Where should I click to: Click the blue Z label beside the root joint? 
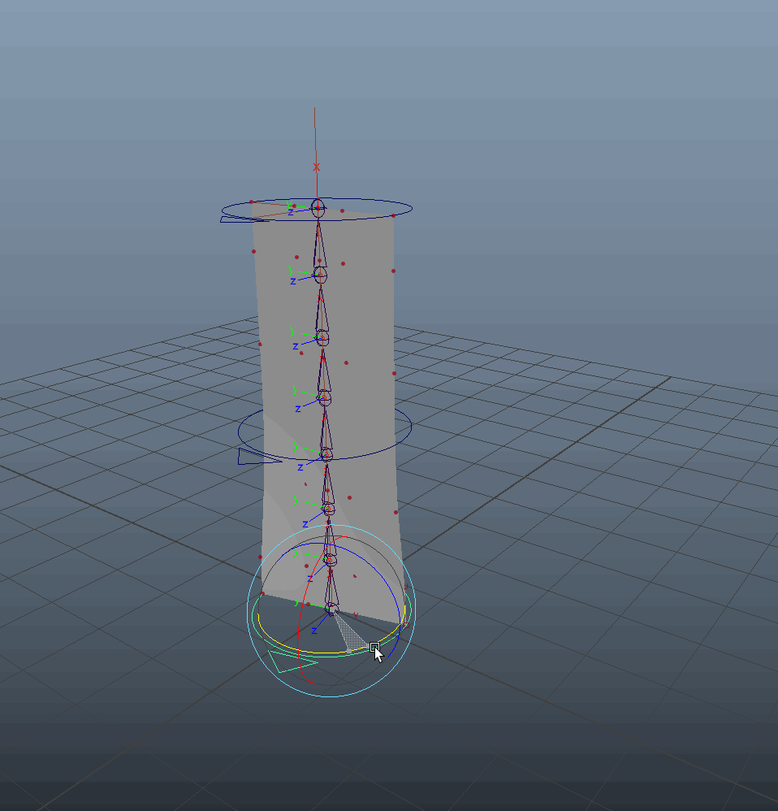pyautogui.click(x=314, y=631)
